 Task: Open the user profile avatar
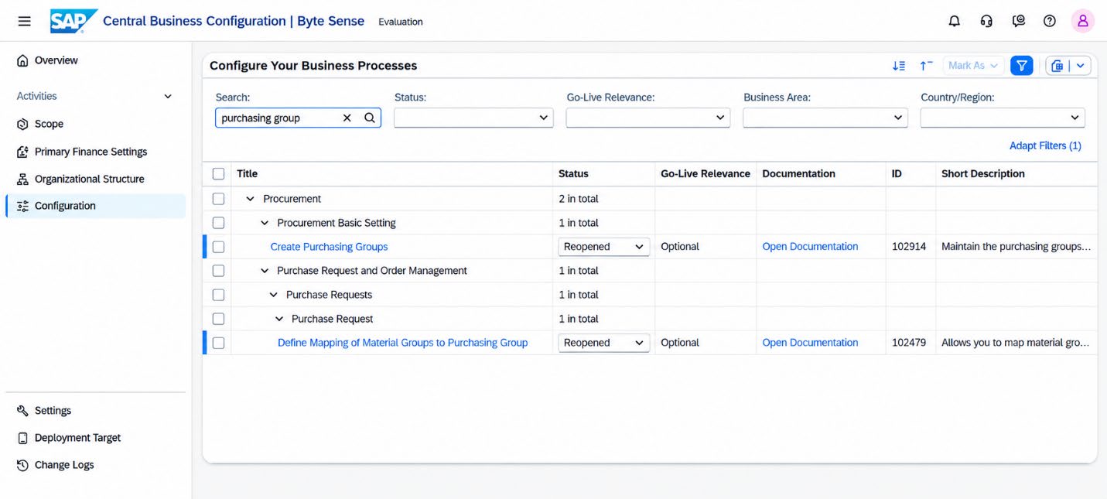1082,21
